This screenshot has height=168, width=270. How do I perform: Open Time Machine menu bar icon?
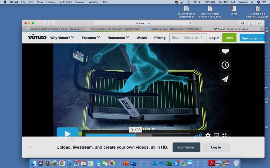point(188,2)
